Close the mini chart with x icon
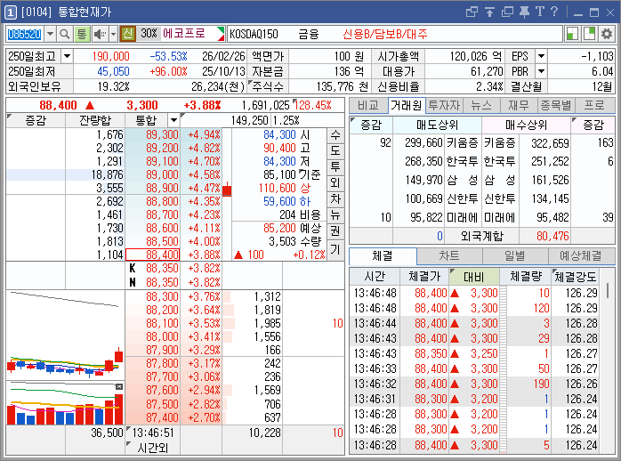Image resolution: width=621 pixels, height=461 pixels. click(119, 386)
